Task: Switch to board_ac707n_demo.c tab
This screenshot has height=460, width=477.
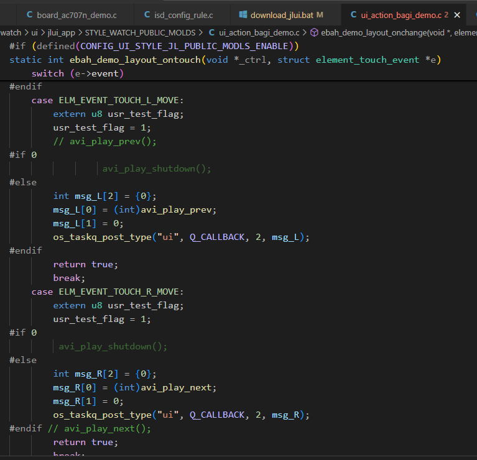Action: pyautogui.click(x=72, y=15)
